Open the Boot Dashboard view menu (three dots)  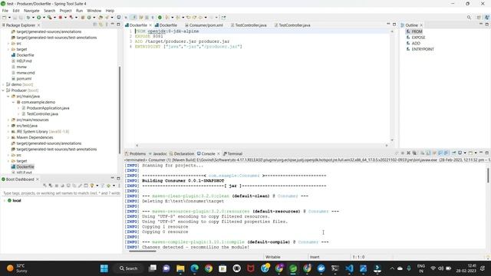pos(119,186)
